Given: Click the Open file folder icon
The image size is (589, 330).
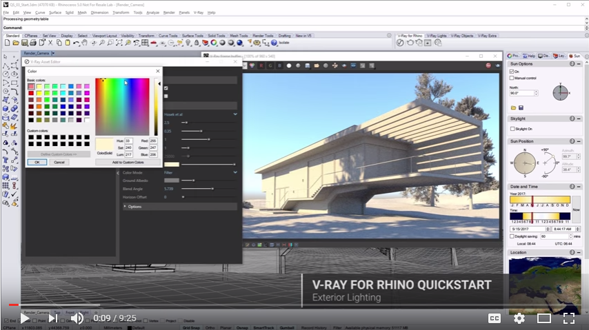Looking at the screenshot, I should pos(16,43).
